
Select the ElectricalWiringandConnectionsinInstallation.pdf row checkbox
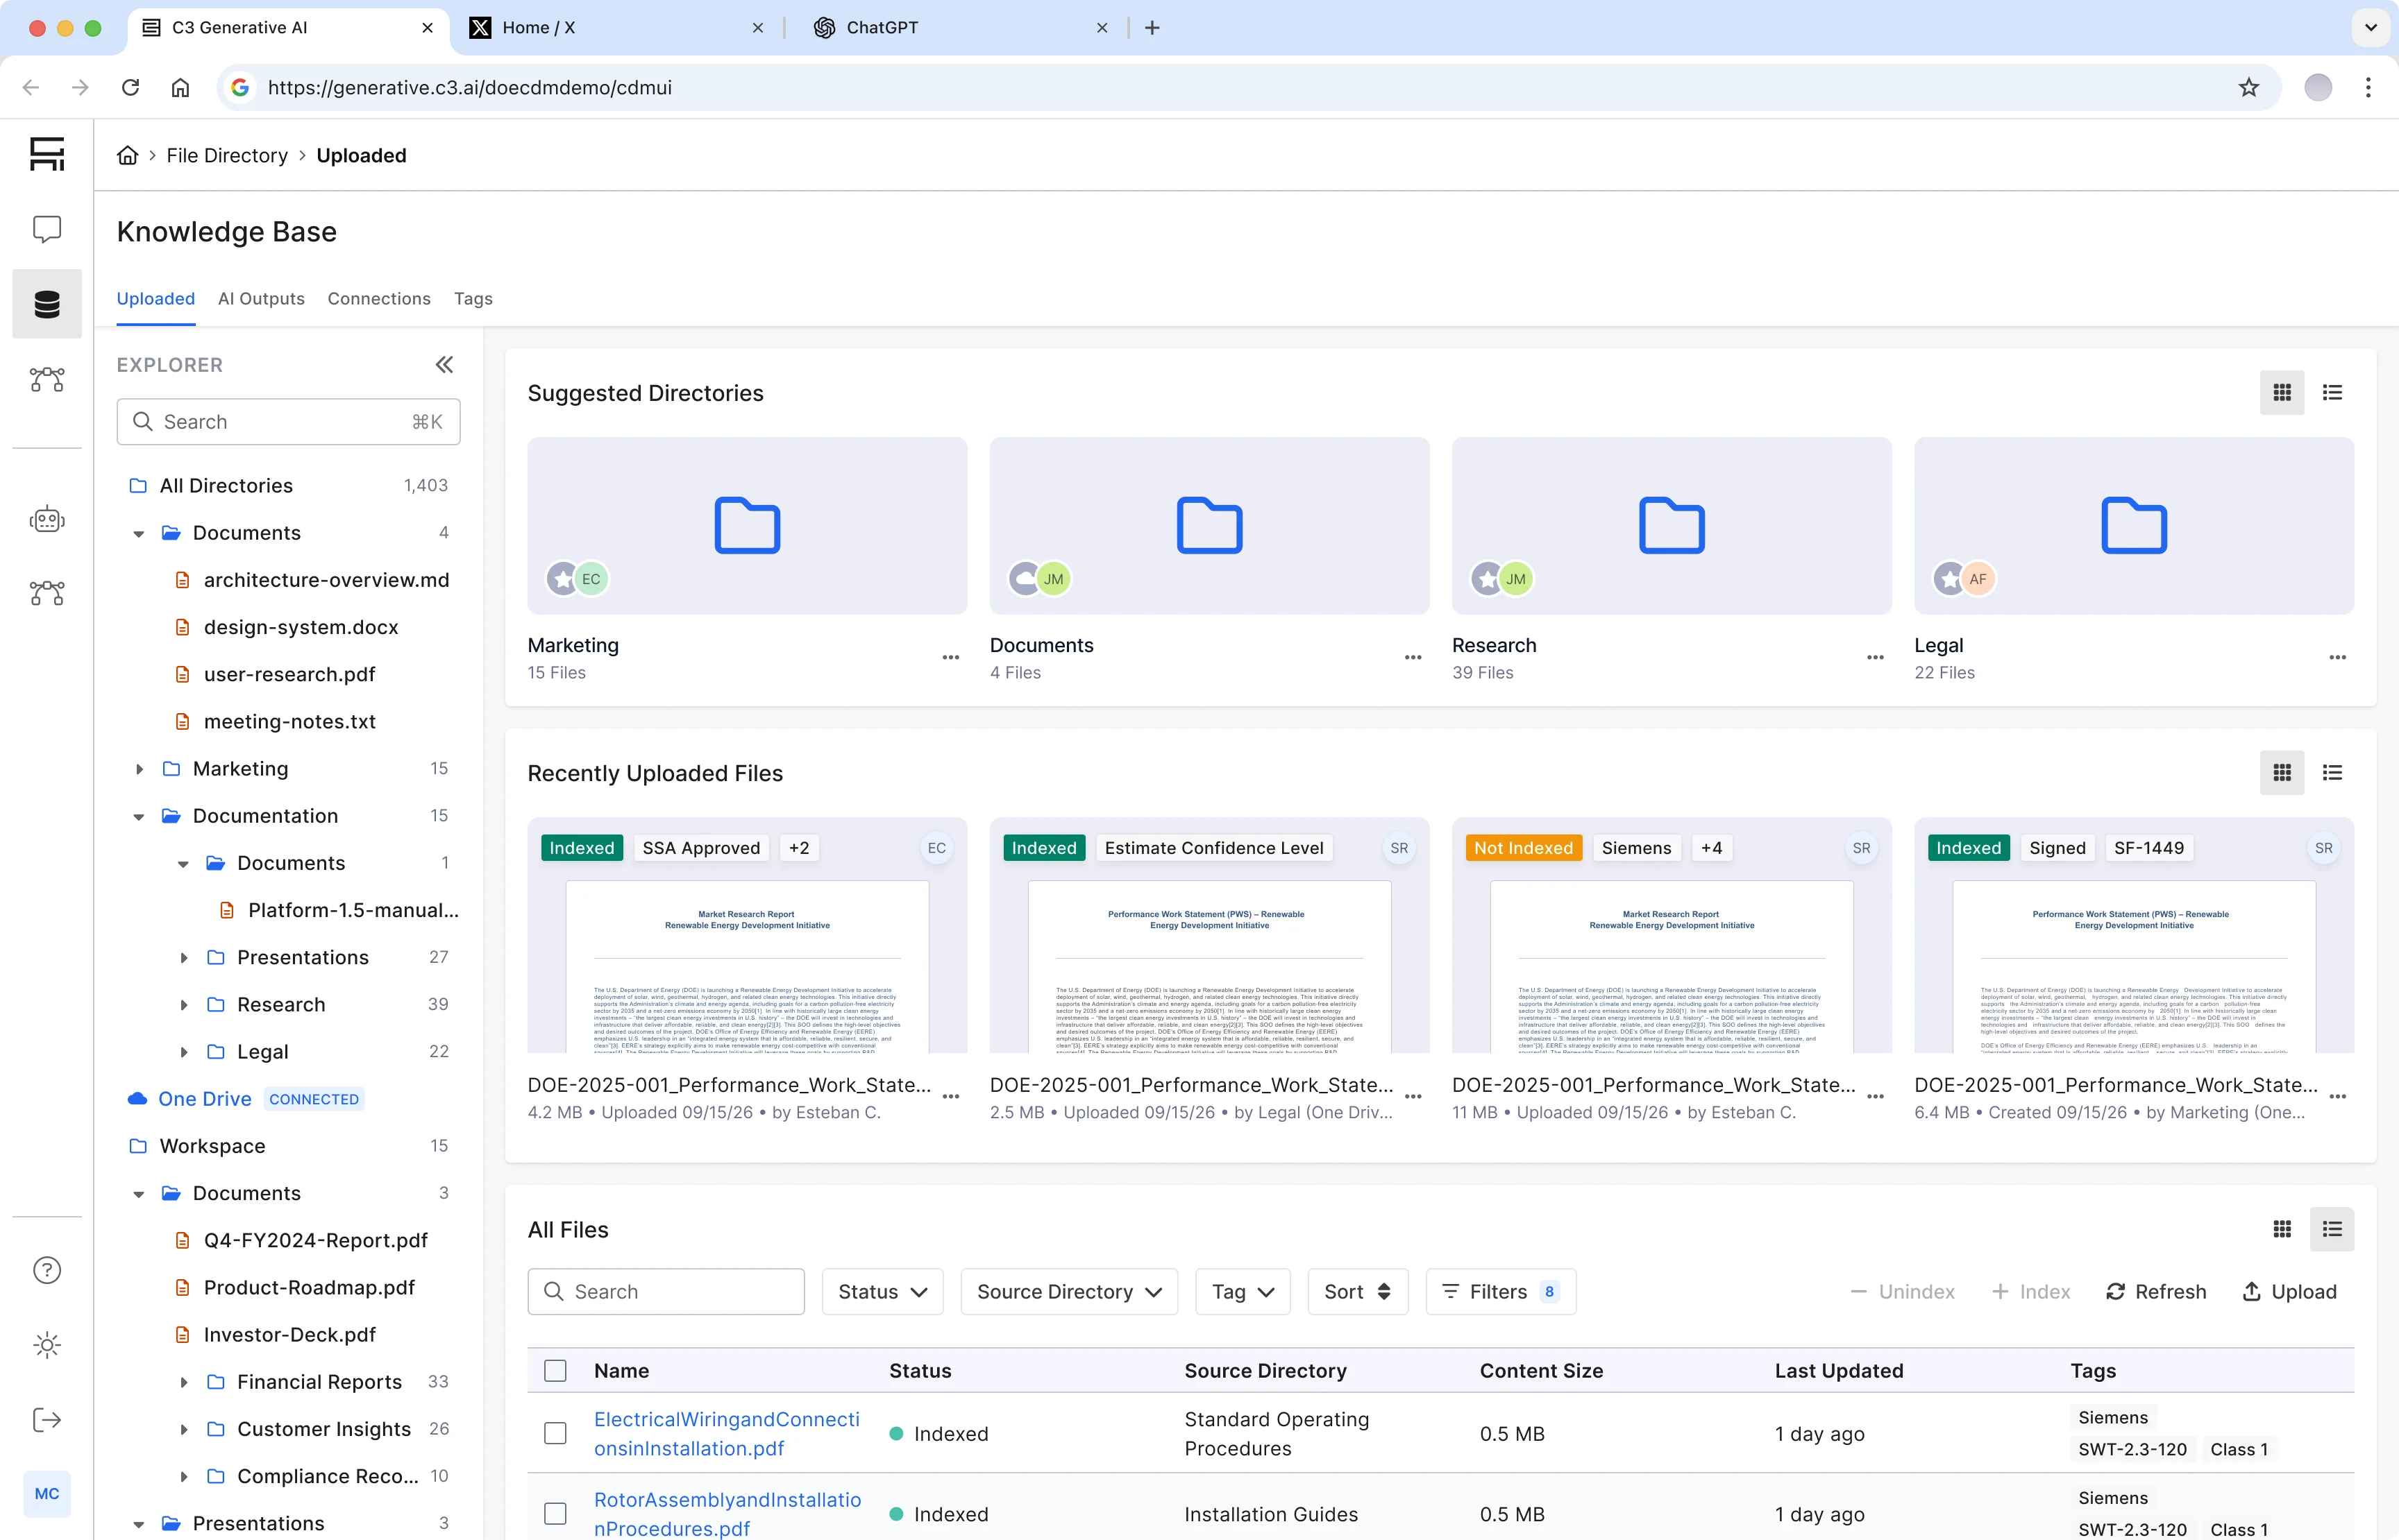(555, 1434)
